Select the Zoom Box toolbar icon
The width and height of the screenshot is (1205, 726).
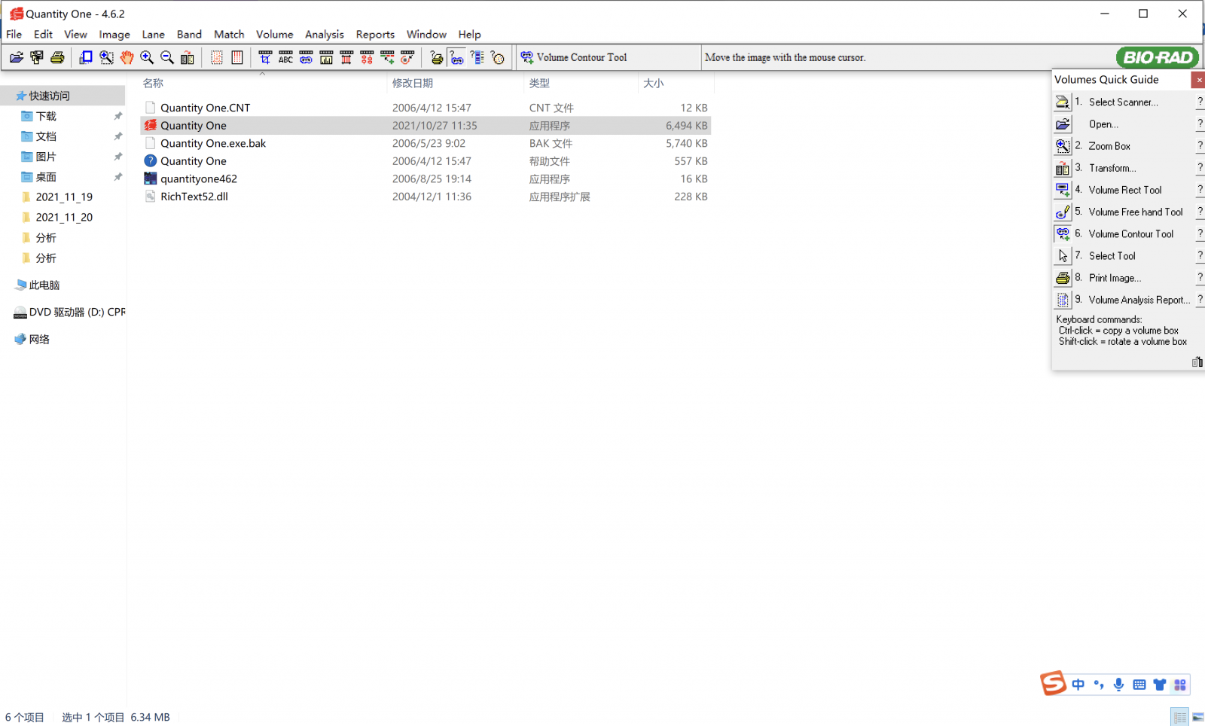point(106,57)
